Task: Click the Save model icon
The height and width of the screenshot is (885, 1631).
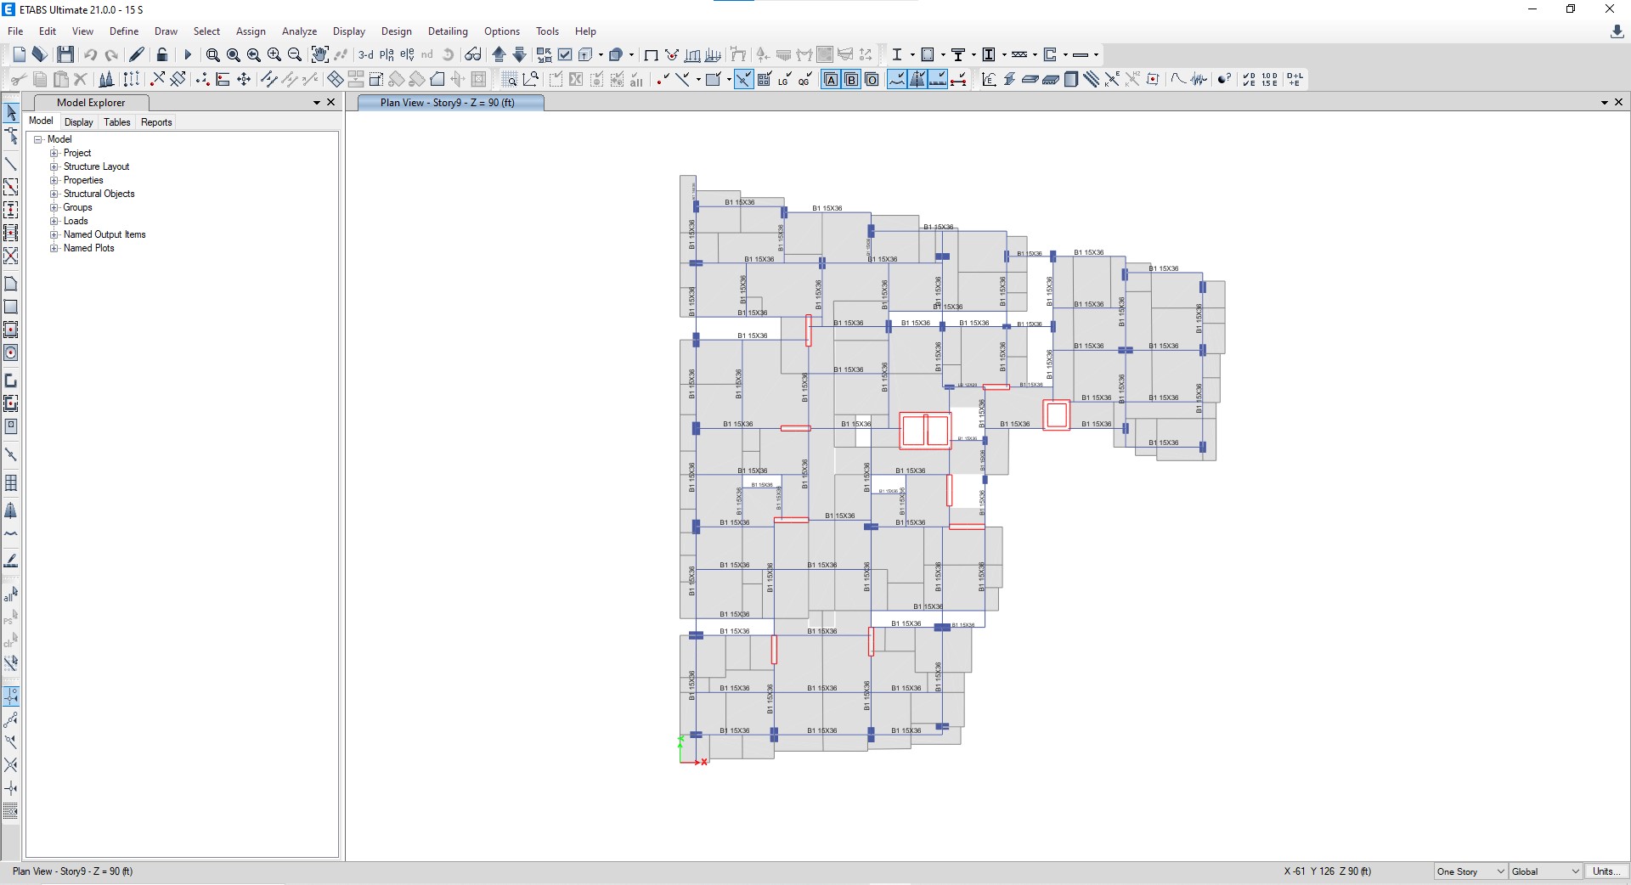Action: [65, 54]
